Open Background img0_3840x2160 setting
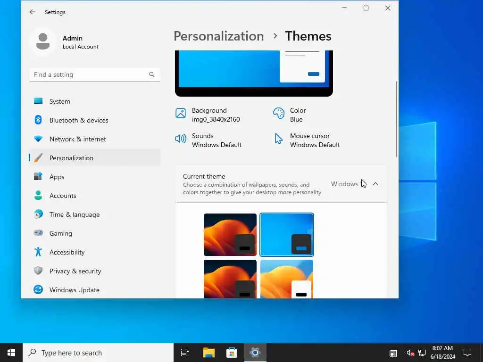Image resolution: width=483 pixels, height=362 pixels. (x=208, y=115)
